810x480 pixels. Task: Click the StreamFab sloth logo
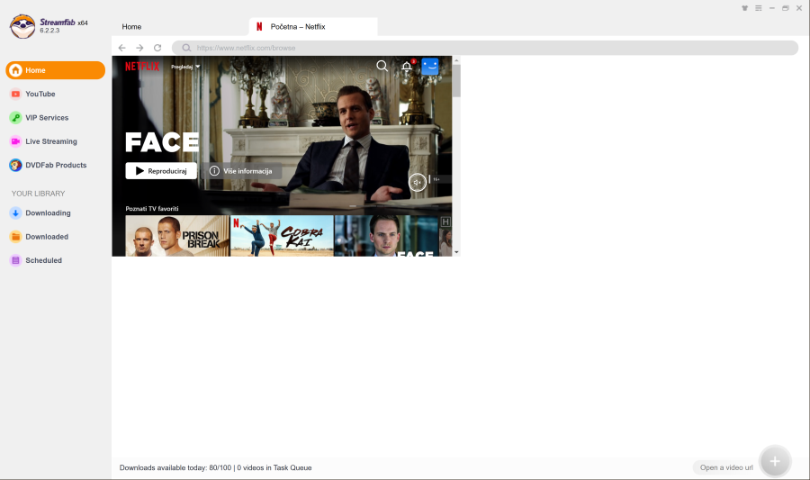[22, 26]
